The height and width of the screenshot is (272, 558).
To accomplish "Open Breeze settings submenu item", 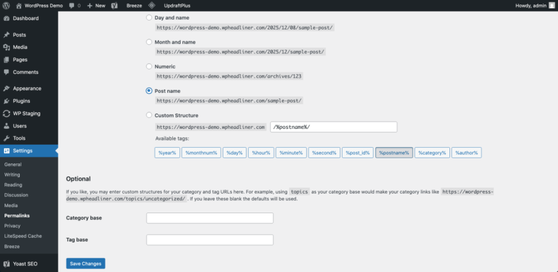I will [x=12, y=247].
